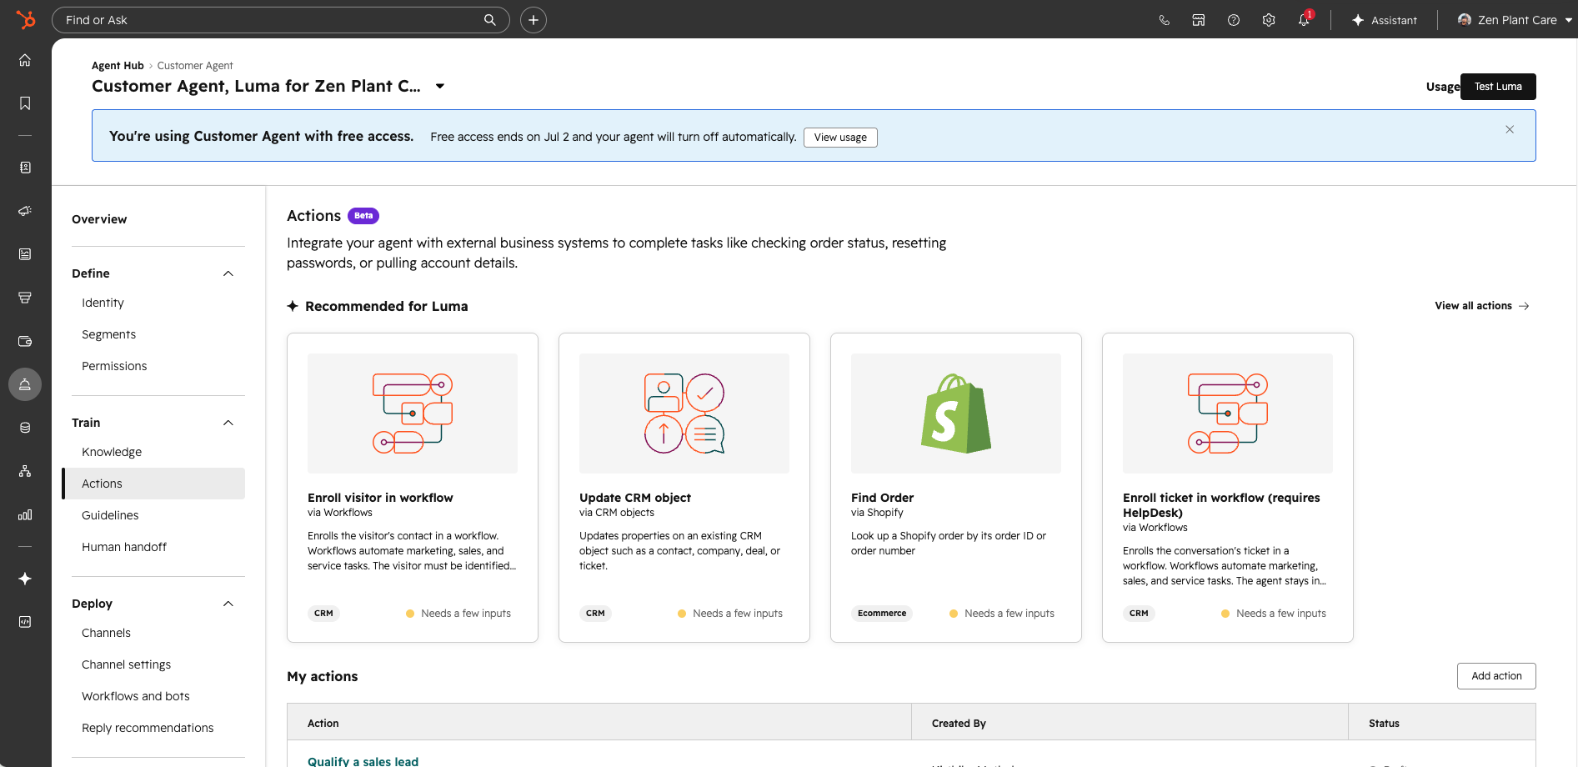Click the HubSpot sprocket logo
1578x767 pixels.
pos(26,19)
